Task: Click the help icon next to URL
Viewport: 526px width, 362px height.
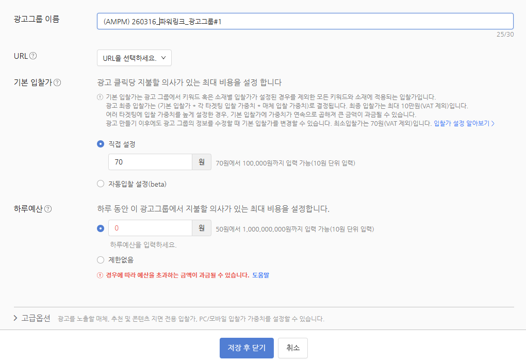Action: 33,56
